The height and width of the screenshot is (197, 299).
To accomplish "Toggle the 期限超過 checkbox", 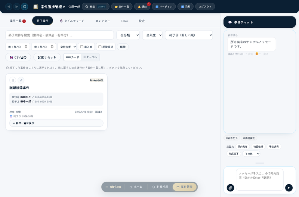I will (x=100, y=47).
